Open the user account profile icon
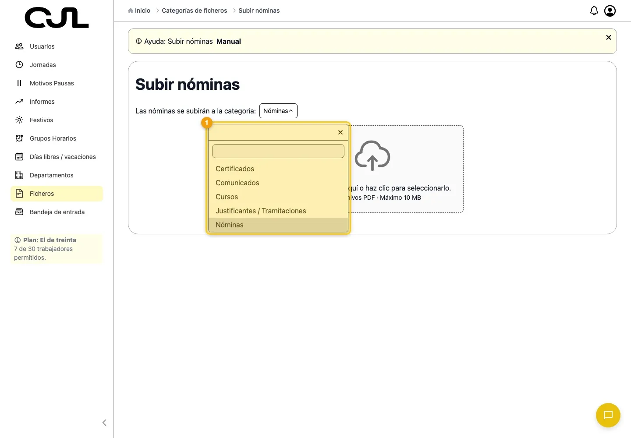Screen dimensions: 631x438 pos(610,11)
